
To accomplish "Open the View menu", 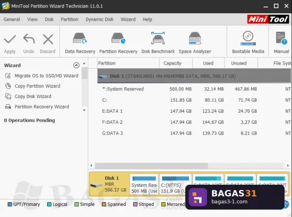I will click(x=32, y=19).
